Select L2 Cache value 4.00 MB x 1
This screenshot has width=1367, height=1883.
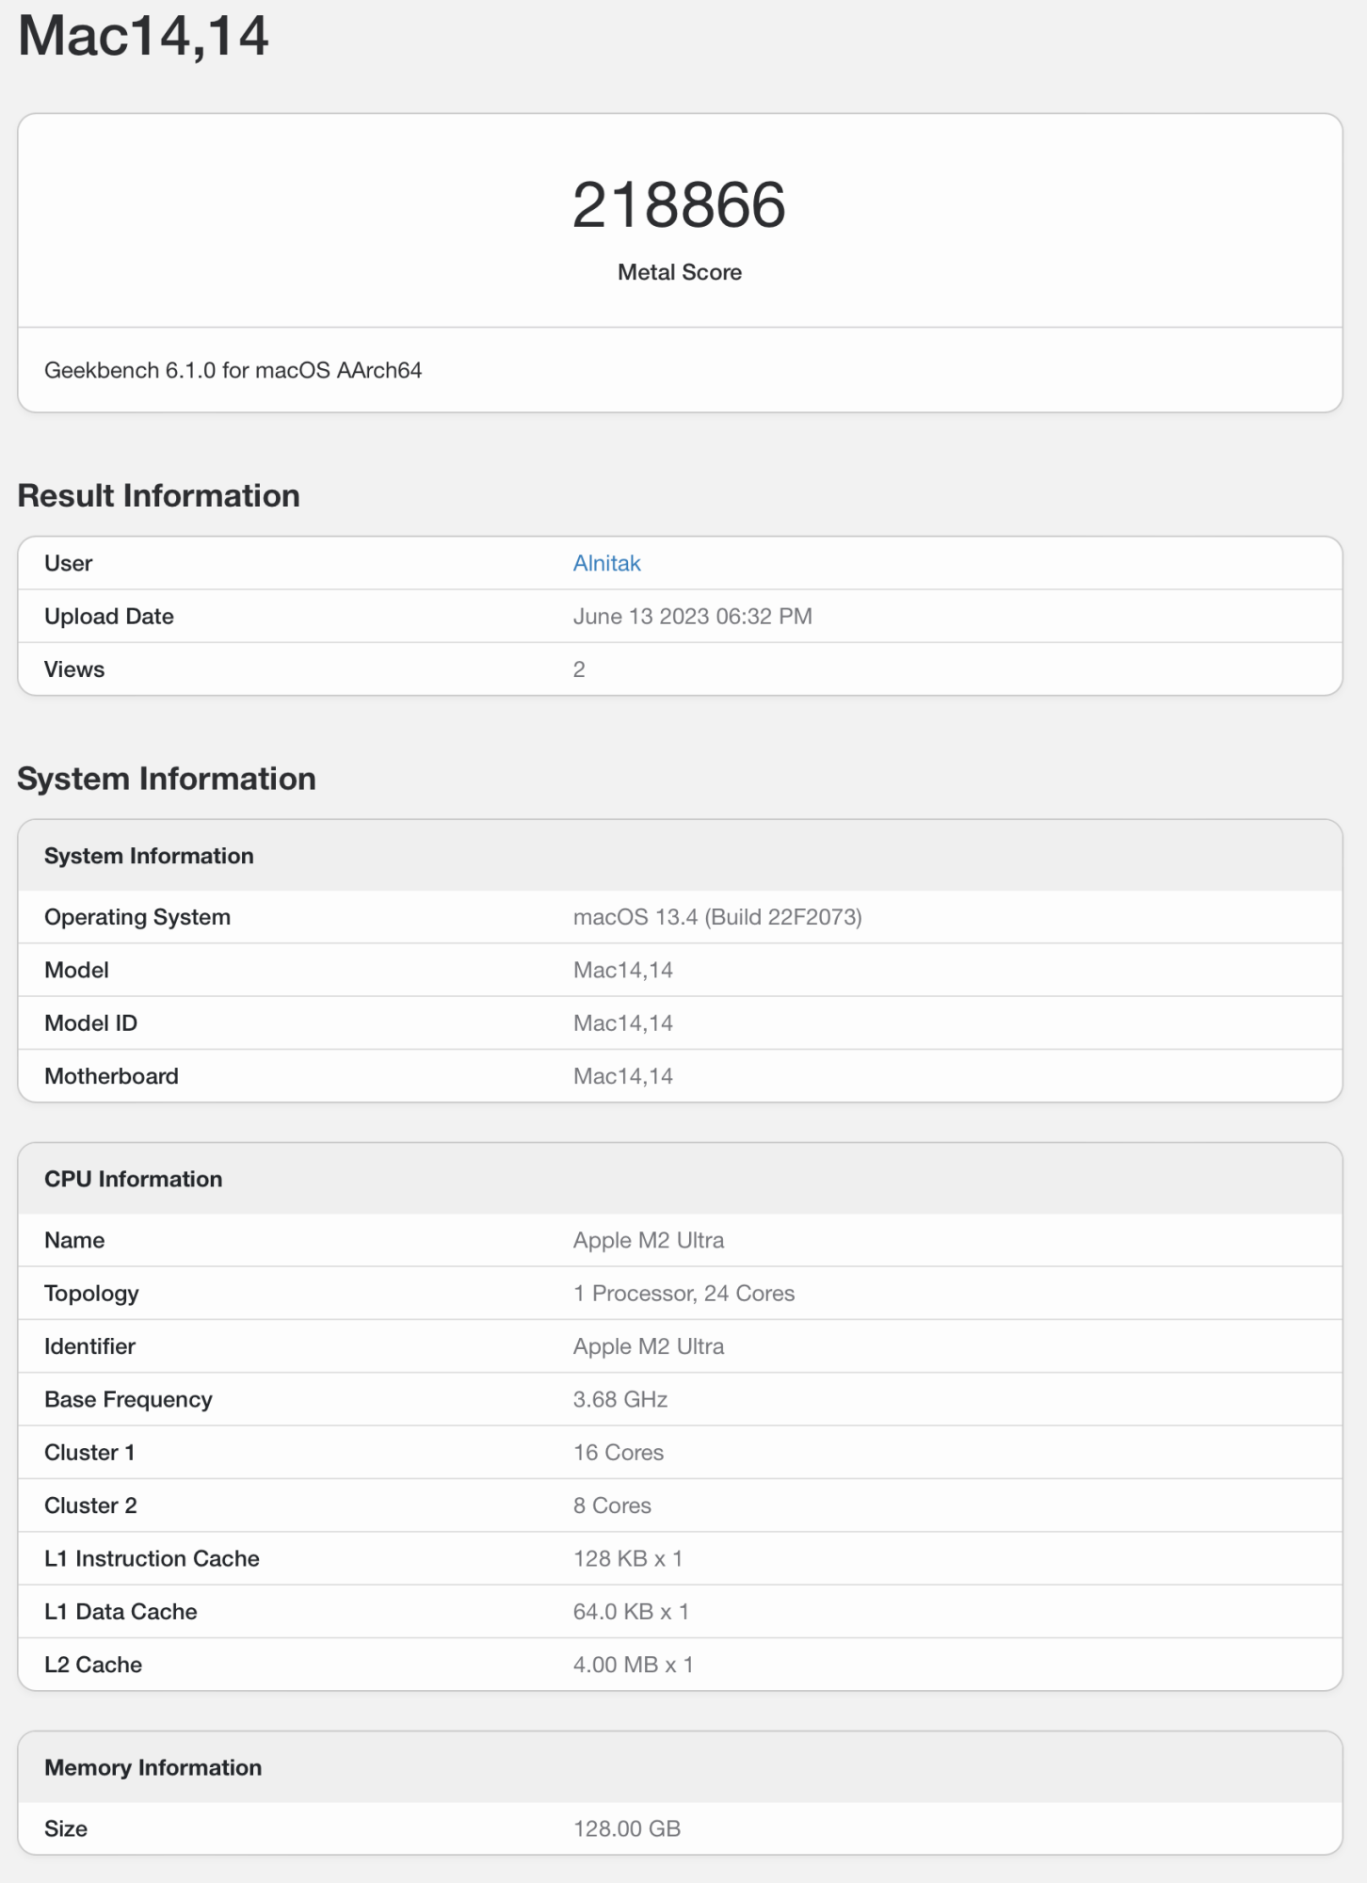coord(634,1665)
